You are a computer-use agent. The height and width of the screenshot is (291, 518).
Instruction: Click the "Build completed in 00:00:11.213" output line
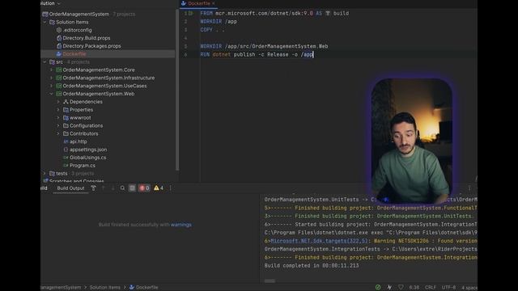(x=312, y=266)
